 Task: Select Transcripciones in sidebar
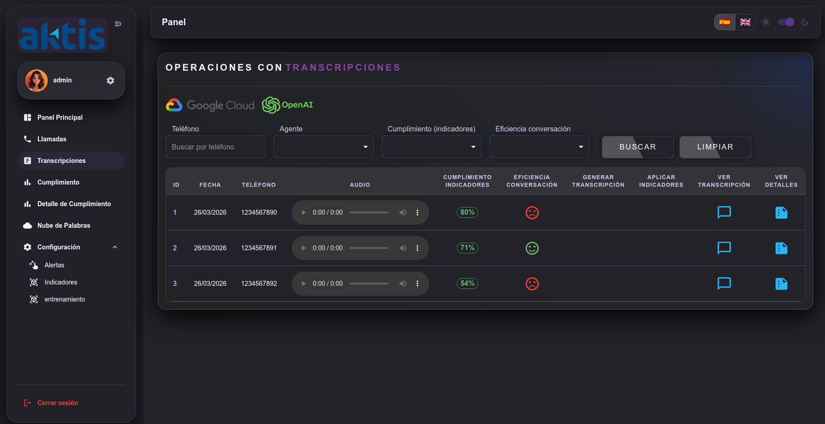point(71,161)
